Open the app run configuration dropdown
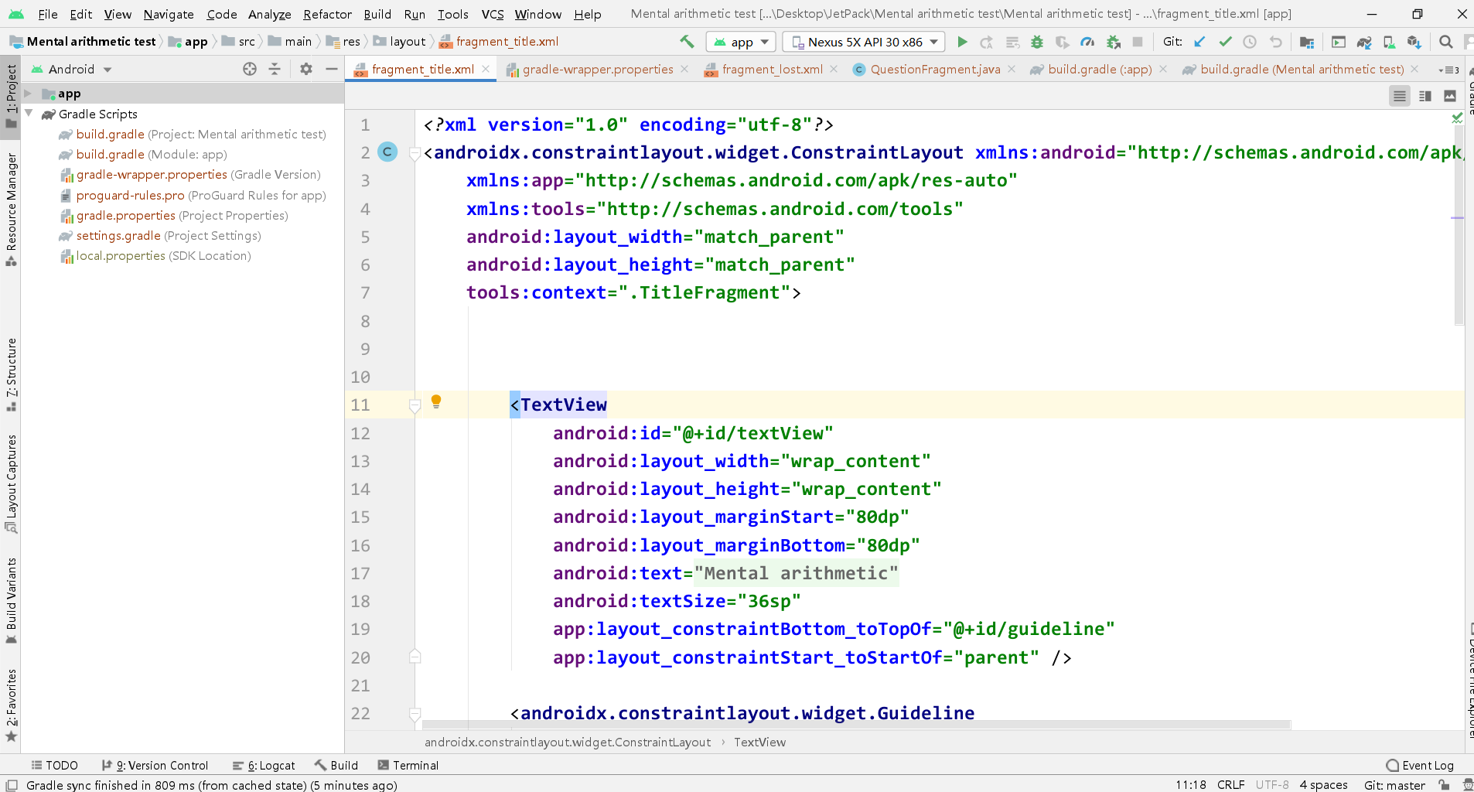Screen dimensions: 1474x792 [x=741, y=42]
